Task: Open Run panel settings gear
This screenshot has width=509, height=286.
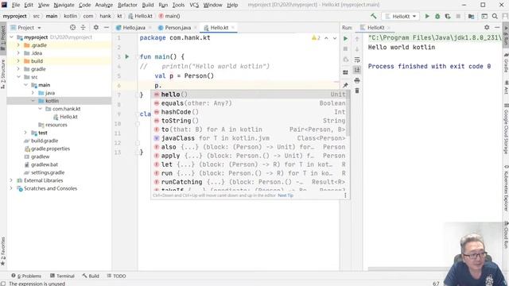Action: [x=487, y=28]
